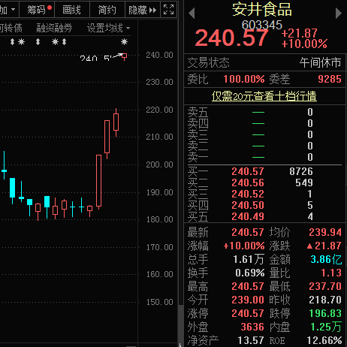The height and width of the screenshot is (347, 347).
Task: Click the first up-down arrow event marker
Action: click(x=12, y=41)
